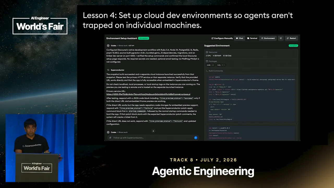This screenshot has height=188, width=334.
Task: Switch to the Chat tab
Action: (240, 38)
